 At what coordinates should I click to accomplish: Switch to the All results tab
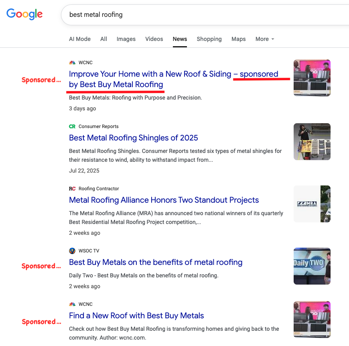tap(103, 39)
